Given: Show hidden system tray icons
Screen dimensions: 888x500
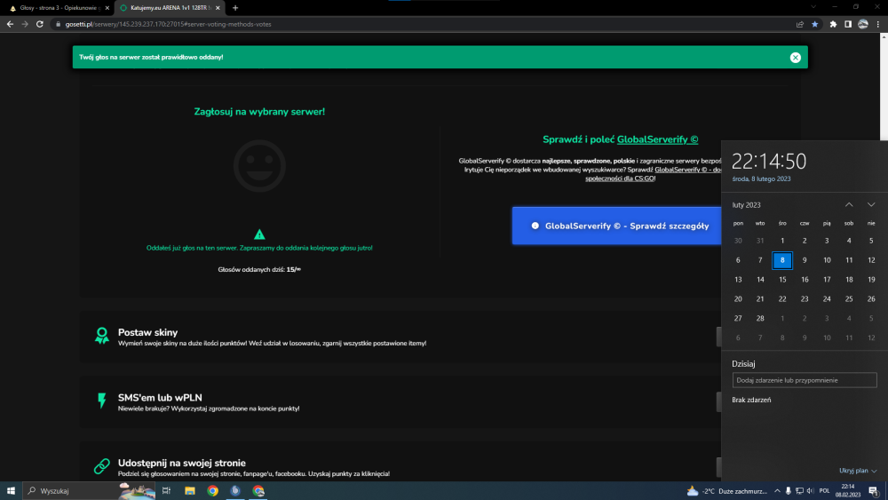Looking at the screenshot, I should point(777,491).
